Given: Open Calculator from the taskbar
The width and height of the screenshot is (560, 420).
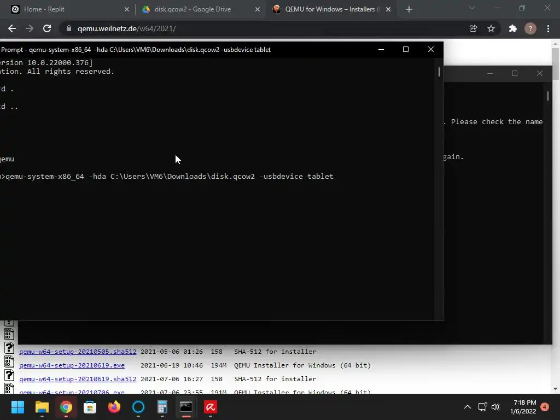Looking at the screenshot, I should pos(162,407).
